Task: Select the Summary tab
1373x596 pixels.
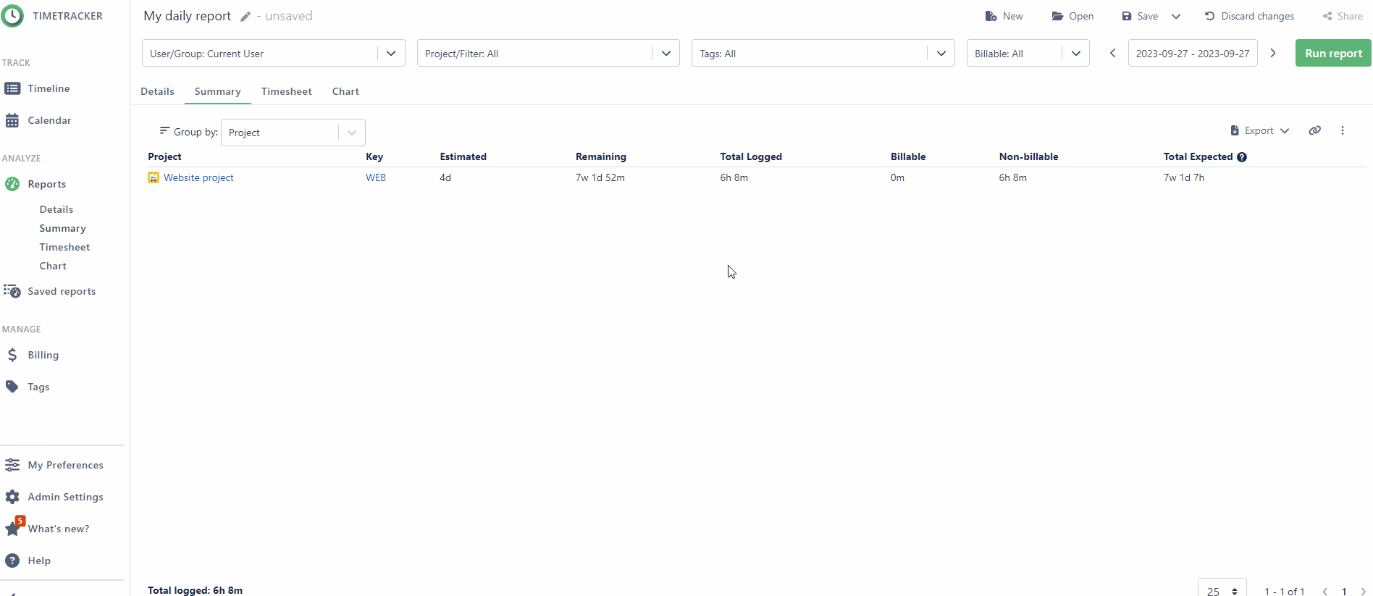Action: (217, 91)
